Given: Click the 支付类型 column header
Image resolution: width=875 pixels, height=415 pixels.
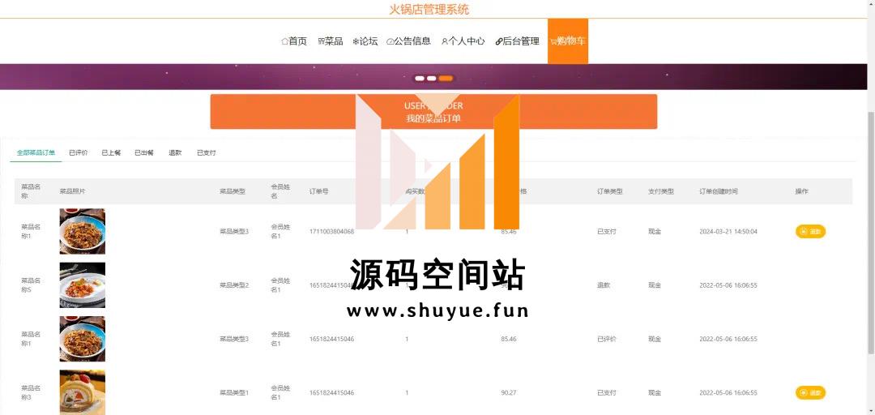Looking at the screenshot, I should pos(661,191).
